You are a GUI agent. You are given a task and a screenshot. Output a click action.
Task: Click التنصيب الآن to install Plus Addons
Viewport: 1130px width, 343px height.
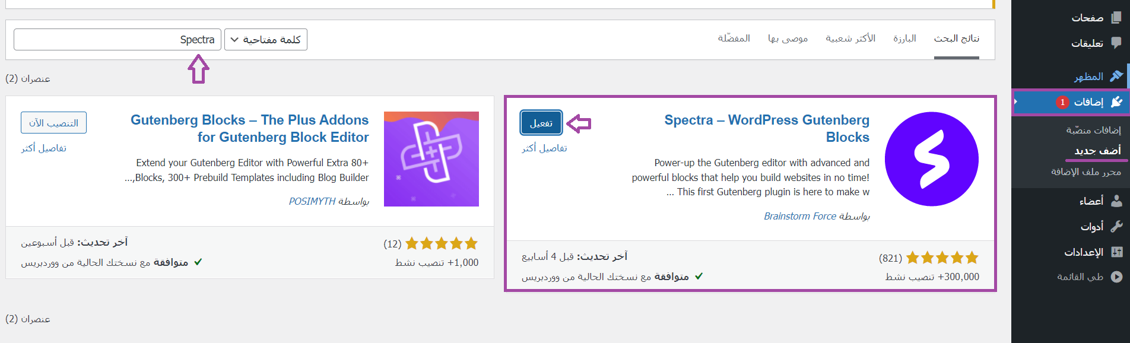click(x=53, y=123)
